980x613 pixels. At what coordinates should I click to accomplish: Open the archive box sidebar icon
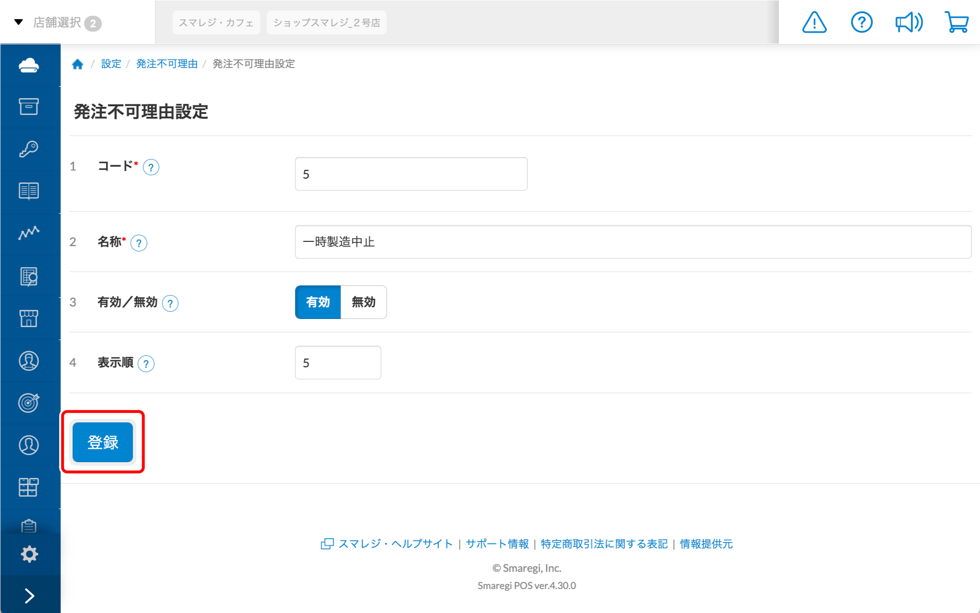pos(29,107)
